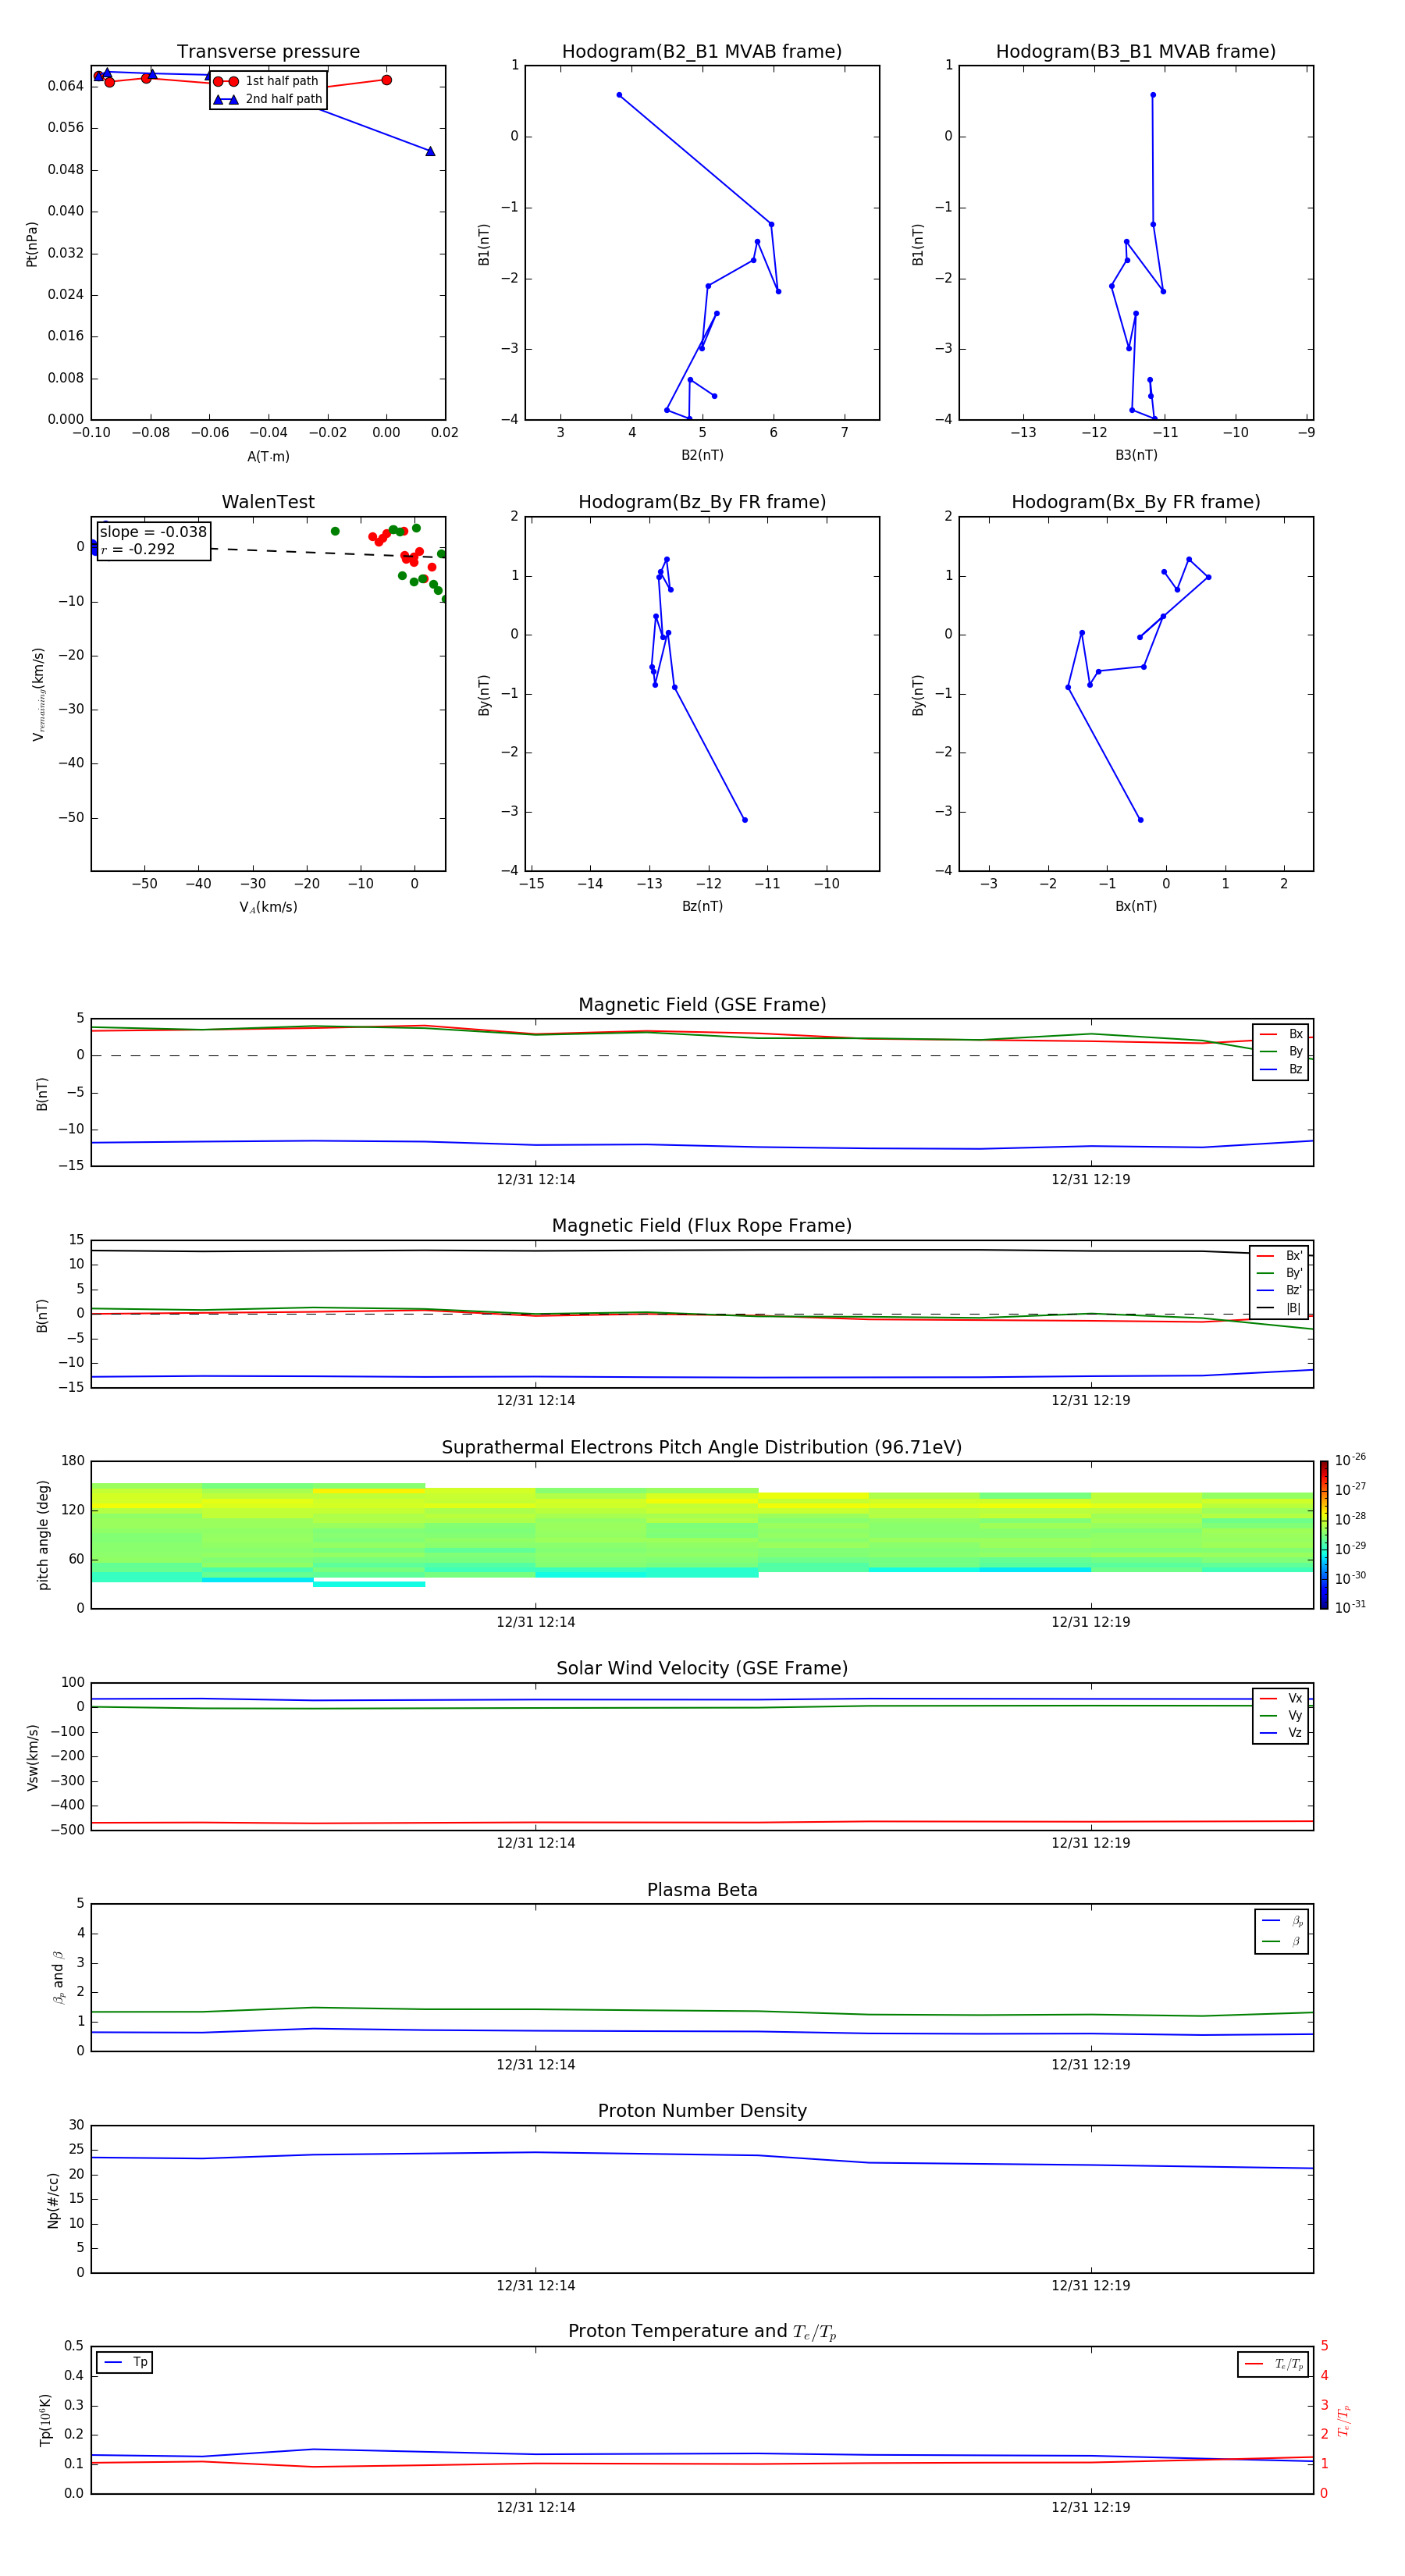Click the 'VA(km/s)' axis label under WalenTest
This screenshot has height=2576, width=1405.
pyautogui.click(x=268, y=907)
